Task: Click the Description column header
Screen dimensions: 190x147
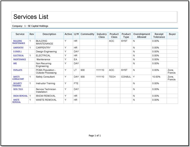Action: point(49,34)
